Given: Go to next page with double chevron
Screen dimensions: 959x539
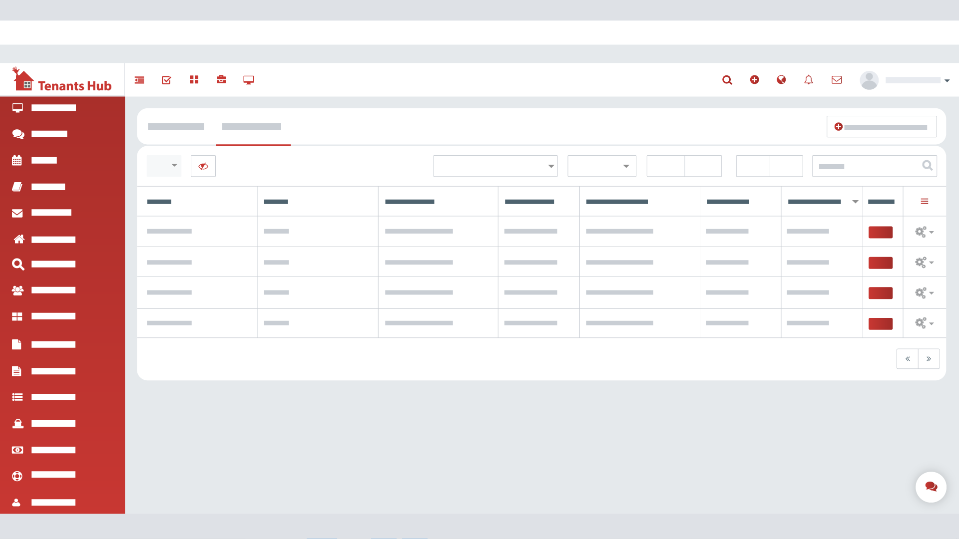Looking at the screenshot, I should click(x=929, y=359).
